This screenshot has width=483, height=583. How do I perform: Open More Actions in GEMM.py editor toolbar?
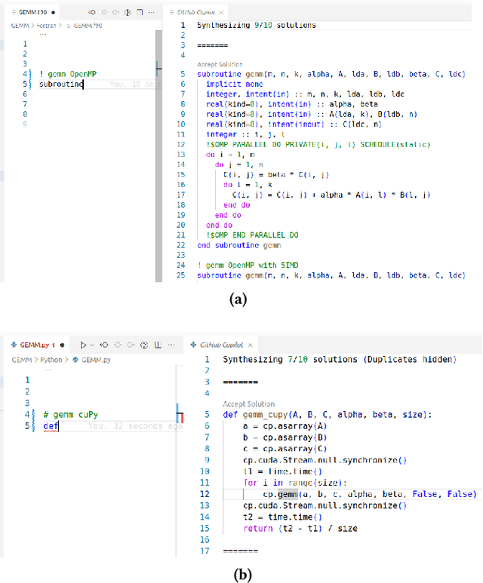point(170,345)
